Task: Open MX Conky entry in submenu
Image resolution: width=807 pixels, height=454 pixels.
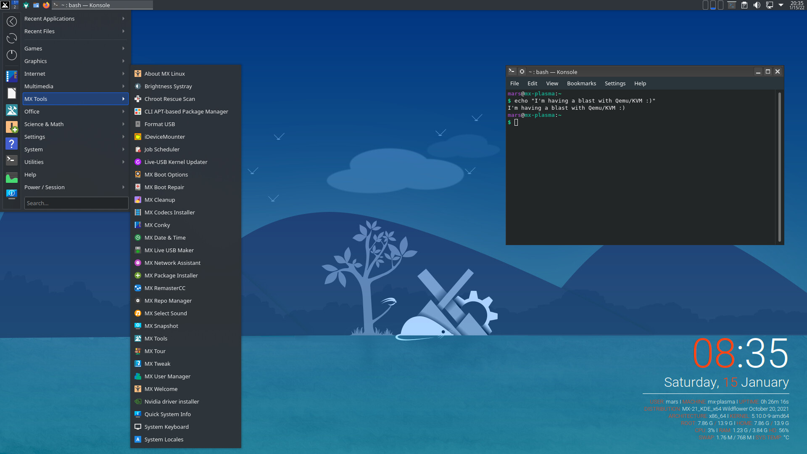Action: point(185,225)
